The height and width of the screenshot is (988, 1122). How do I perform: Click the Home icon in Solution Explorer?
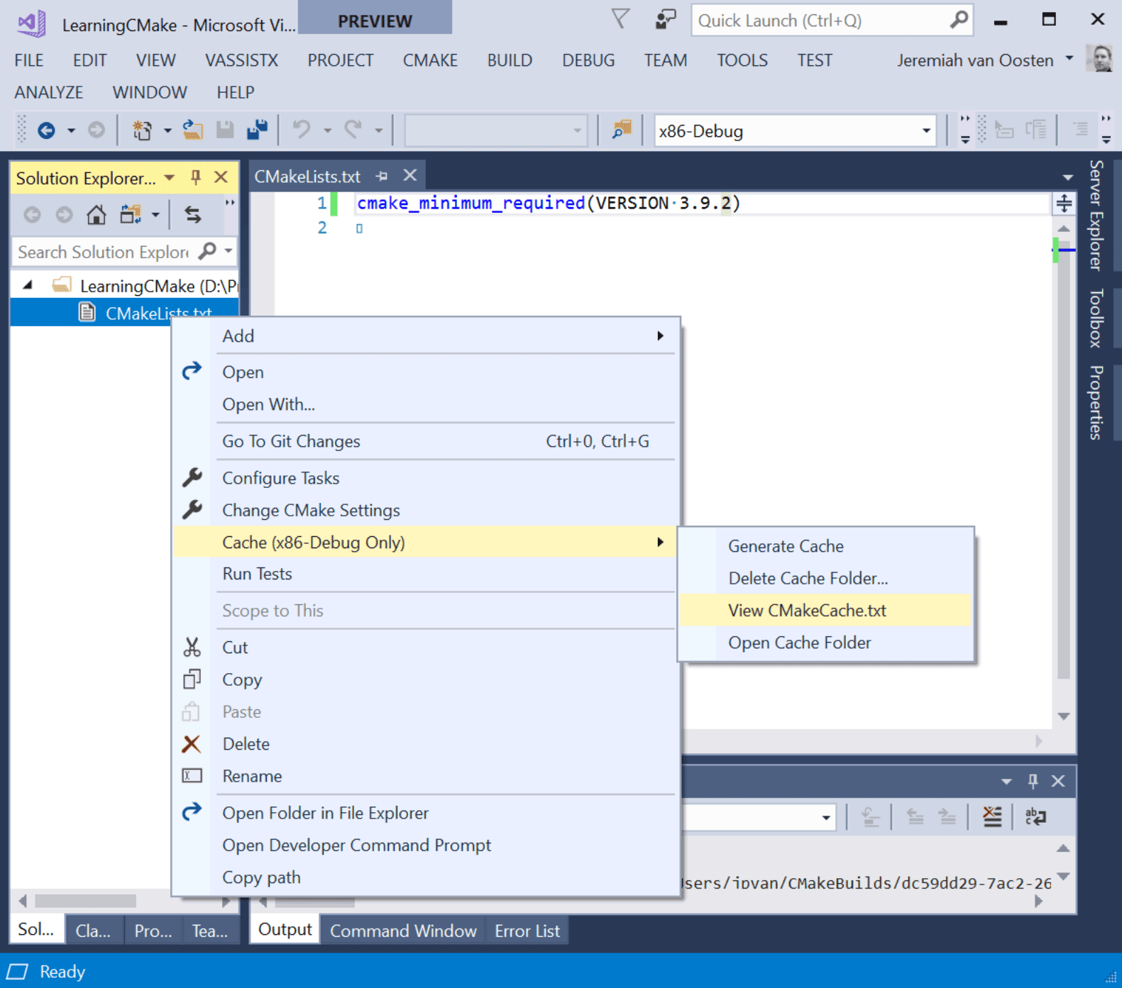97,214
